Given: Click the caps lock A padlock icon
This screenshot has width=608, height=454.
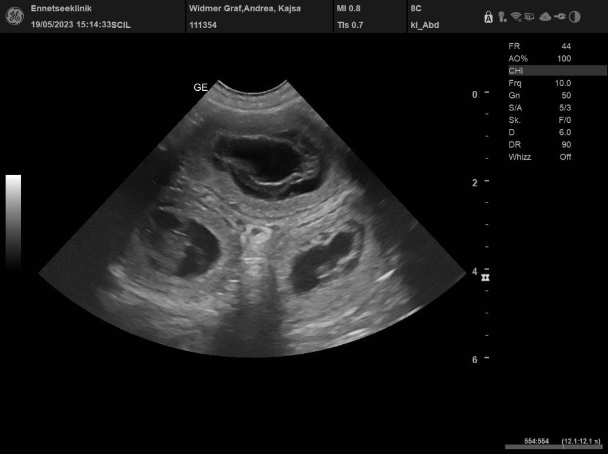Looking at the screenshot, I should [489, 17].
